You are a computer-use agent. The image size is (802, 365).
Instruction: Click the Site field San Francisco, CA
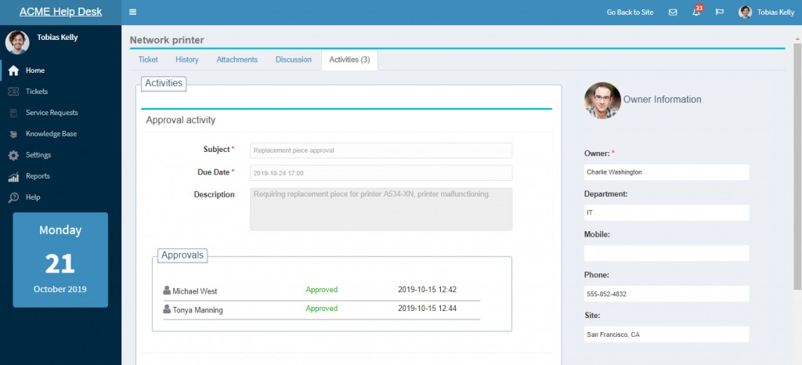(667, 334)
